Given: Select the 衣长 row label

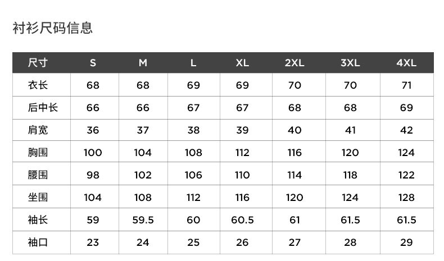Looking at the screenshot, I should (38, 85).
